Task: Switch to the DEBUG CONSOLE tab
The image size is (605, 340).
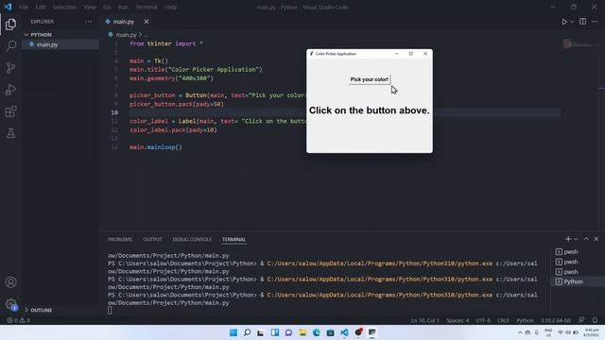Action: [192, 239]
